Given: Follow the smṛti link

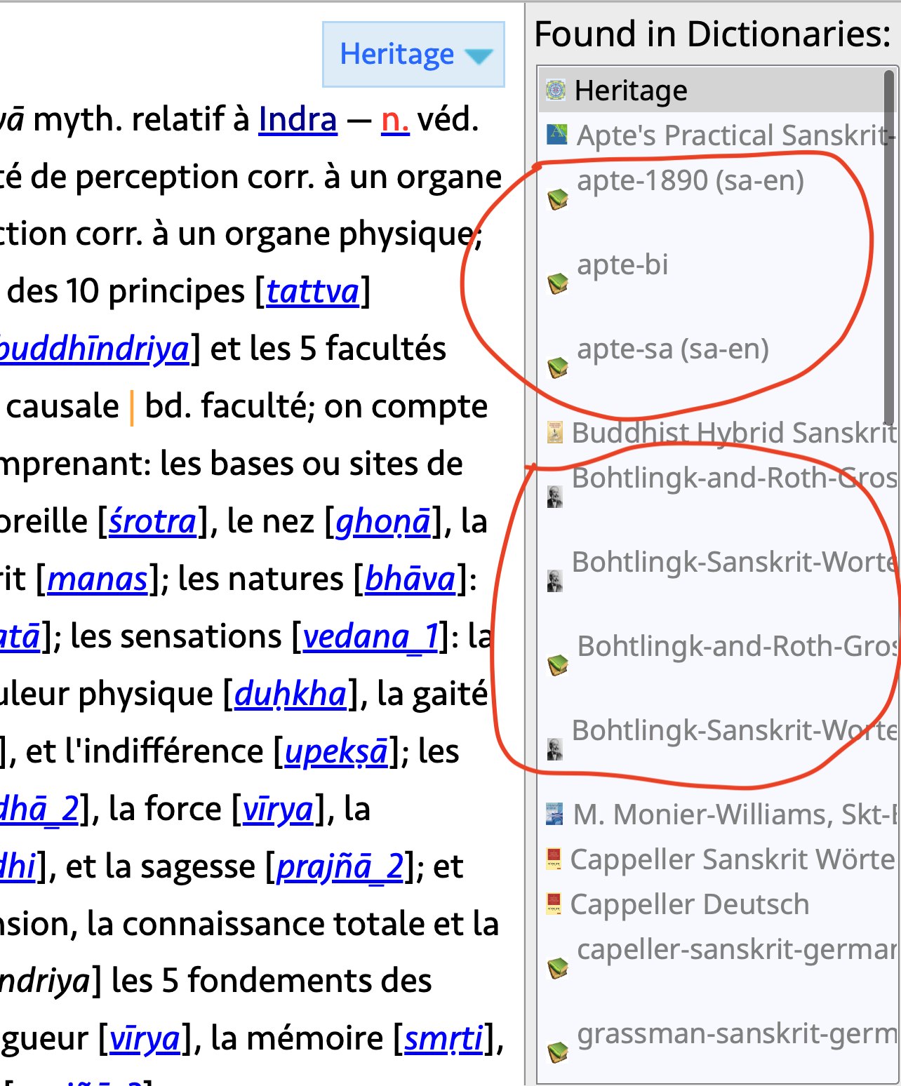Looking at the screenshot, I should (x=443, y=1040).
